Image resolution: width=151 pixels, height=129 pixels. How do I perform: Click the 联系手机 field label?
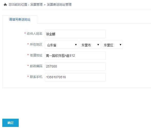point(36,77)
